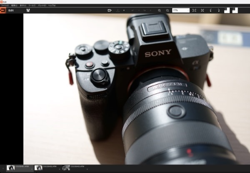Open the 表示 (View) menu
Screen dimensions: 250x173
[23, 5]
